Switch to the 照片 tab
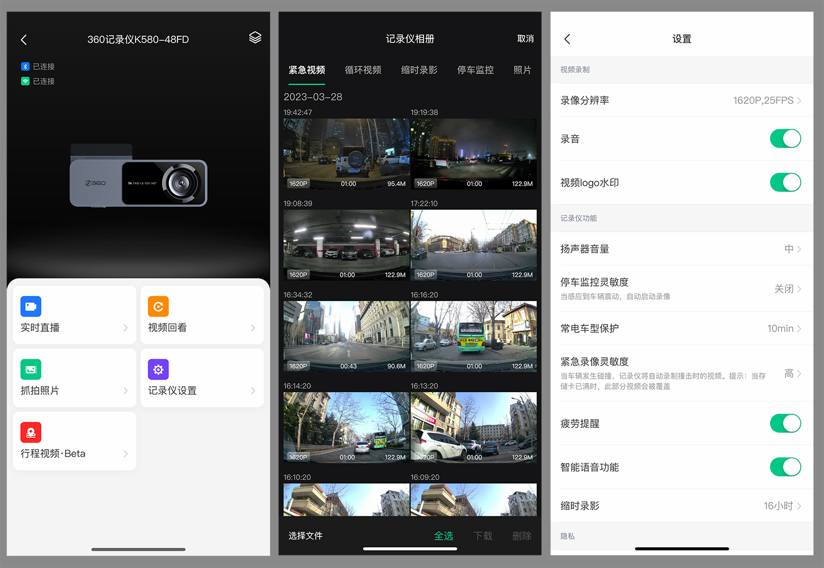This screenshot has width=824, height=568. tap(522, 70)
